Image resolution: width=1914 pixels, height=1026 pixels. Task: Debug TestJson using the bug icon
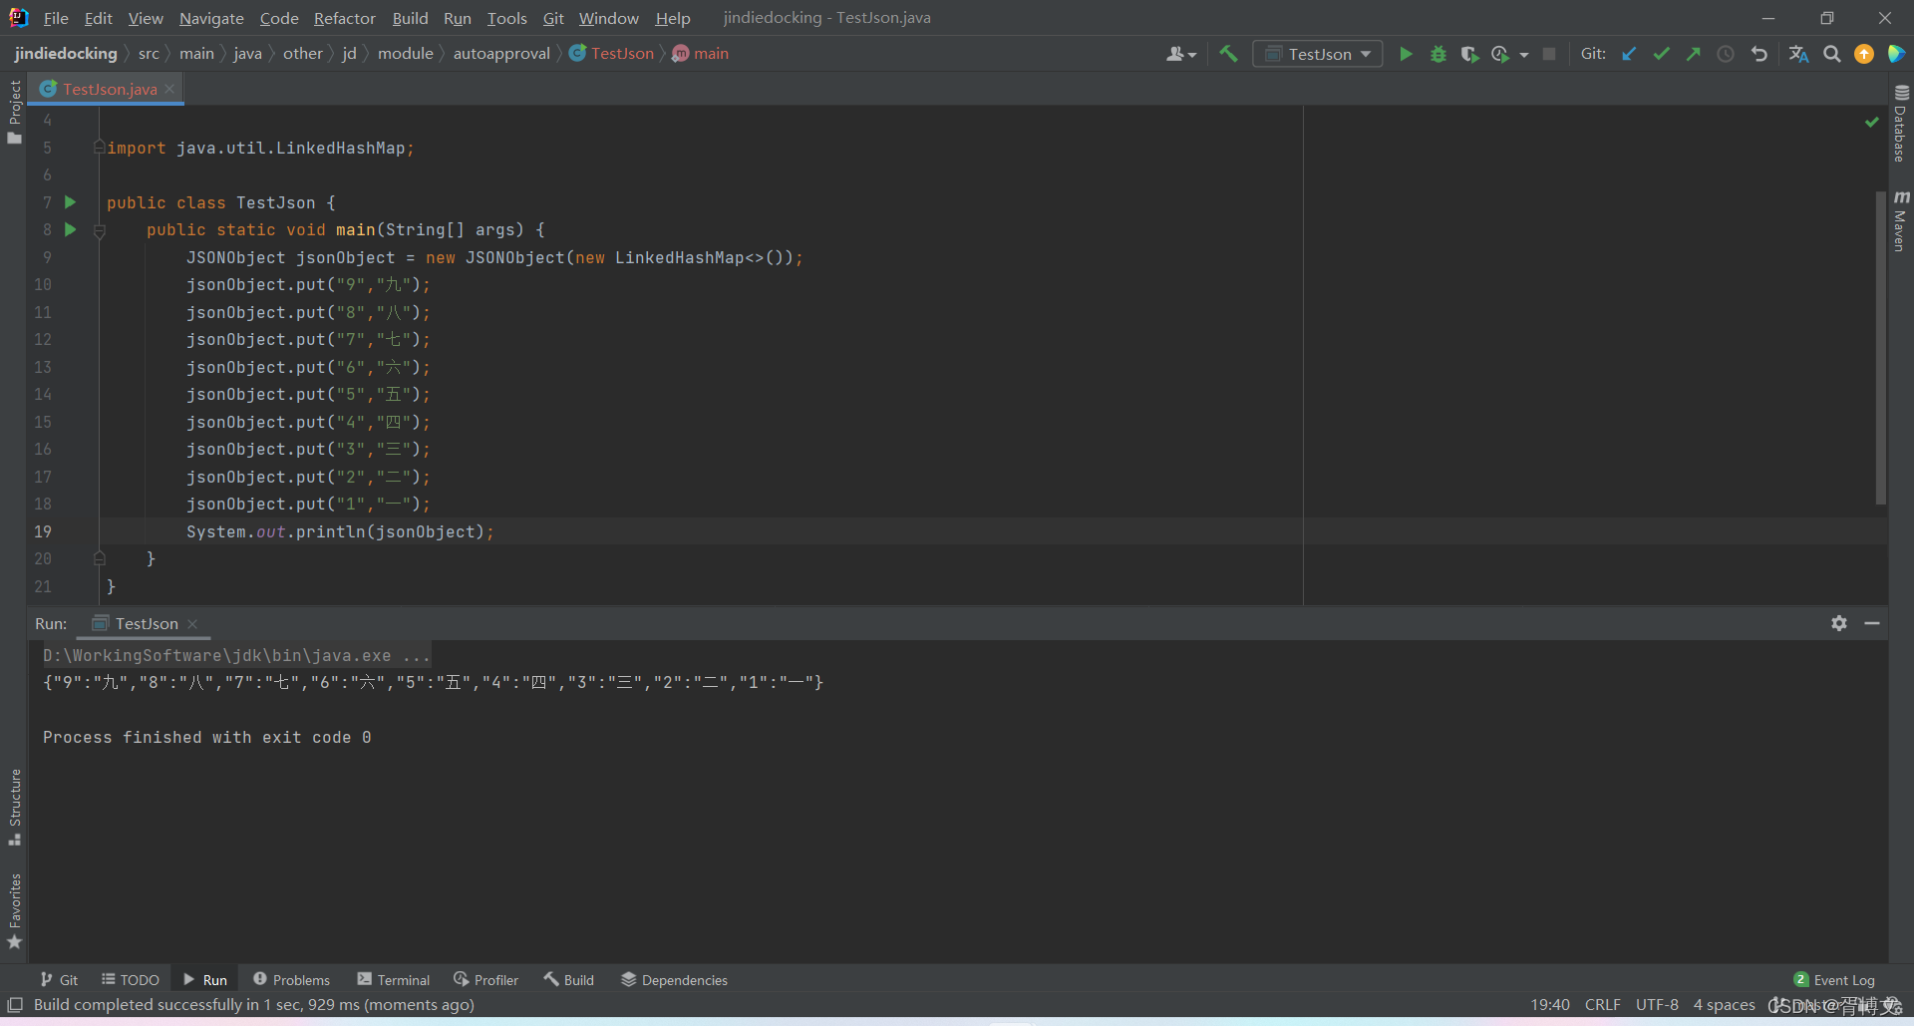[x=1438, y=54]
